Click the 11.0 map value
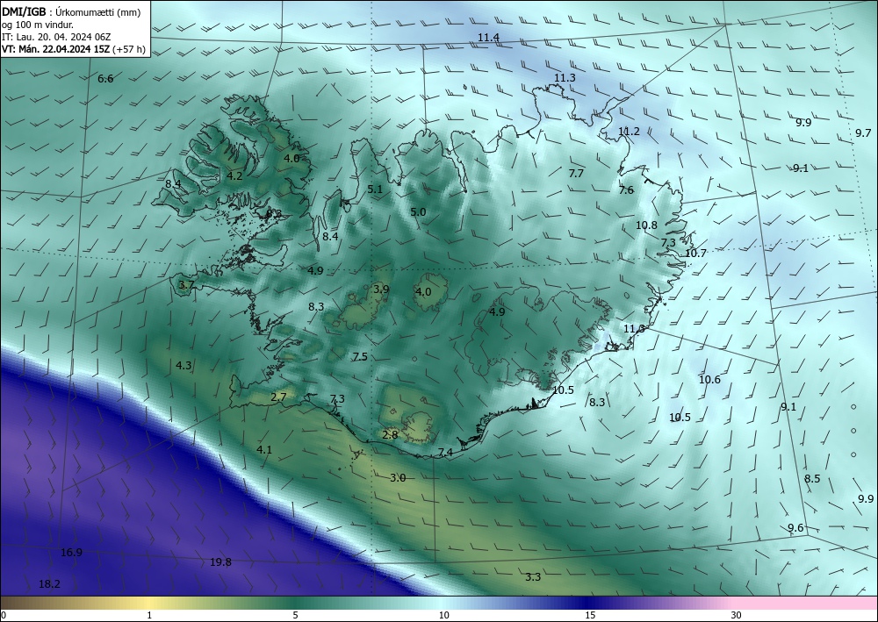878x622 pixels. (634, 329)
